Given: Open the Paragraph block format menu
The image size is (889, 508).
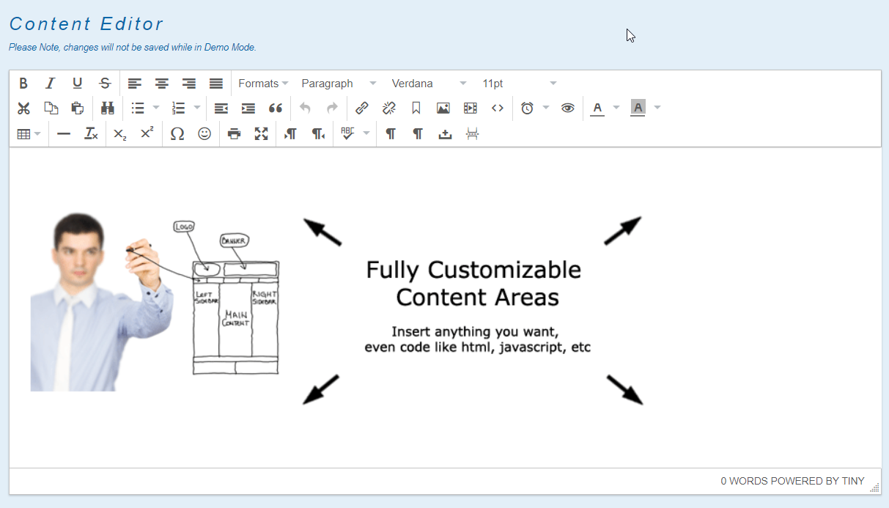Looking at the screenshot, I should pyautogui.click(x=339, y=84).
